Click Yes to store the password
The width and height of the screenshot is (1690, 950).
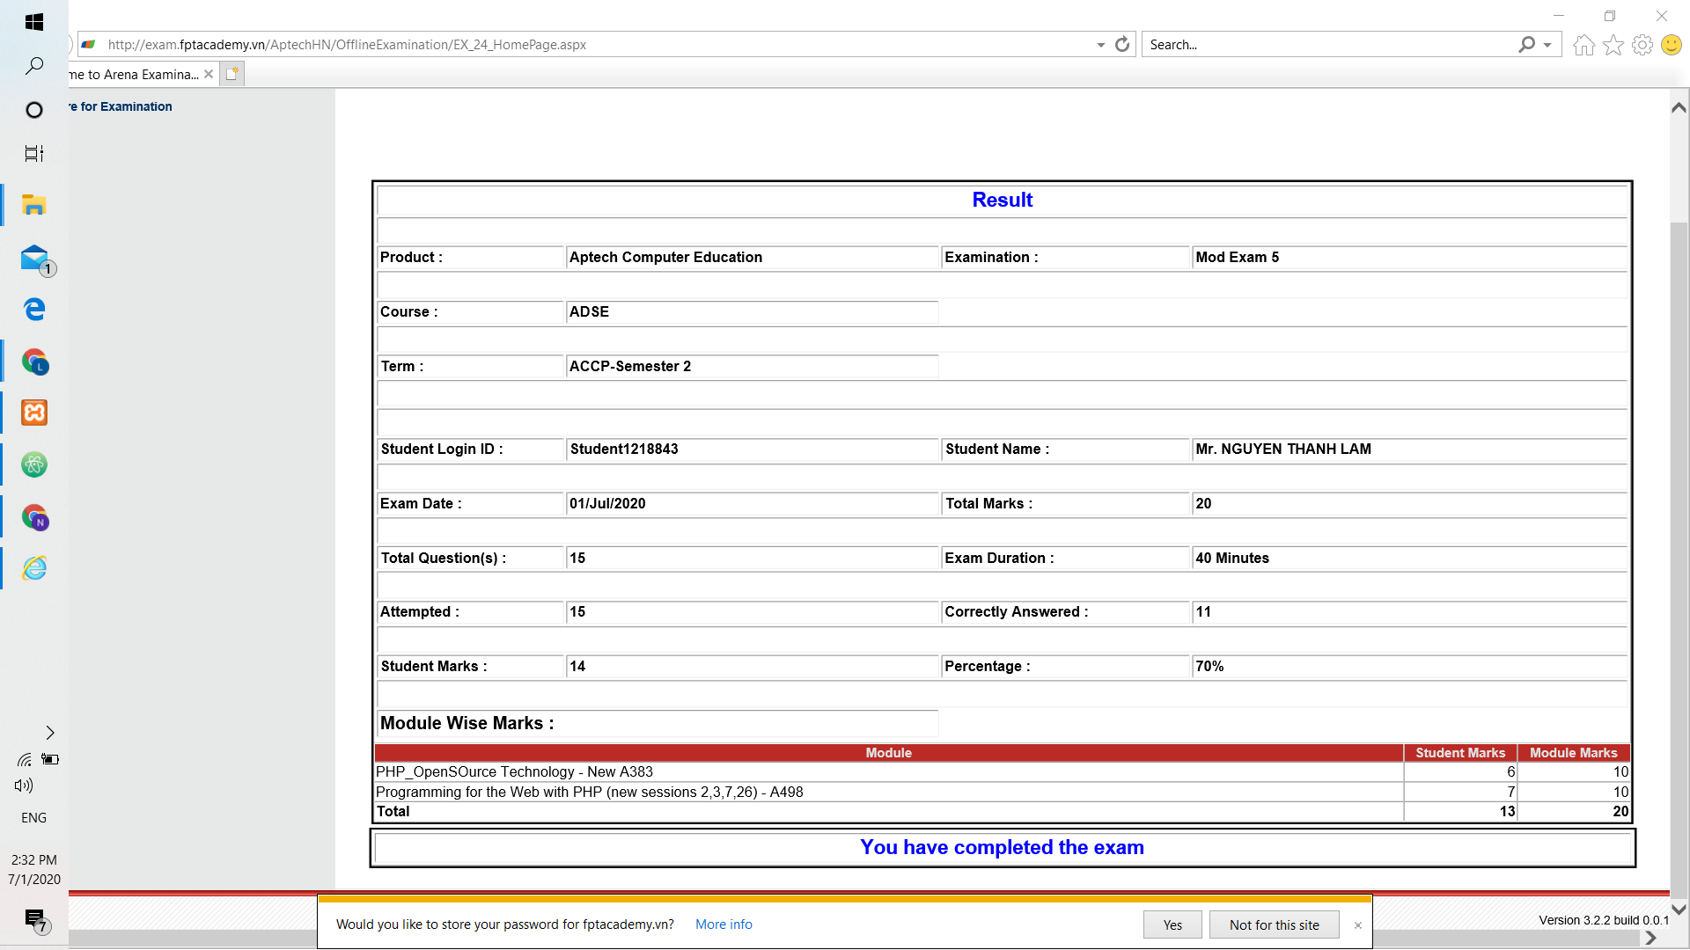[x=1172, y=924]
